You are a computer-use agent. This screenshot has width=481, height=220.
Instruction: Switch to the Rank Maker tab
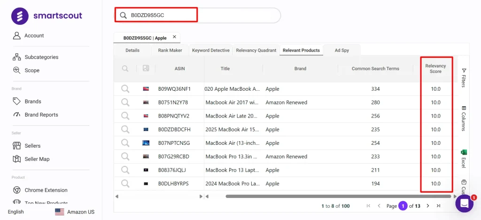pos(170,50)
